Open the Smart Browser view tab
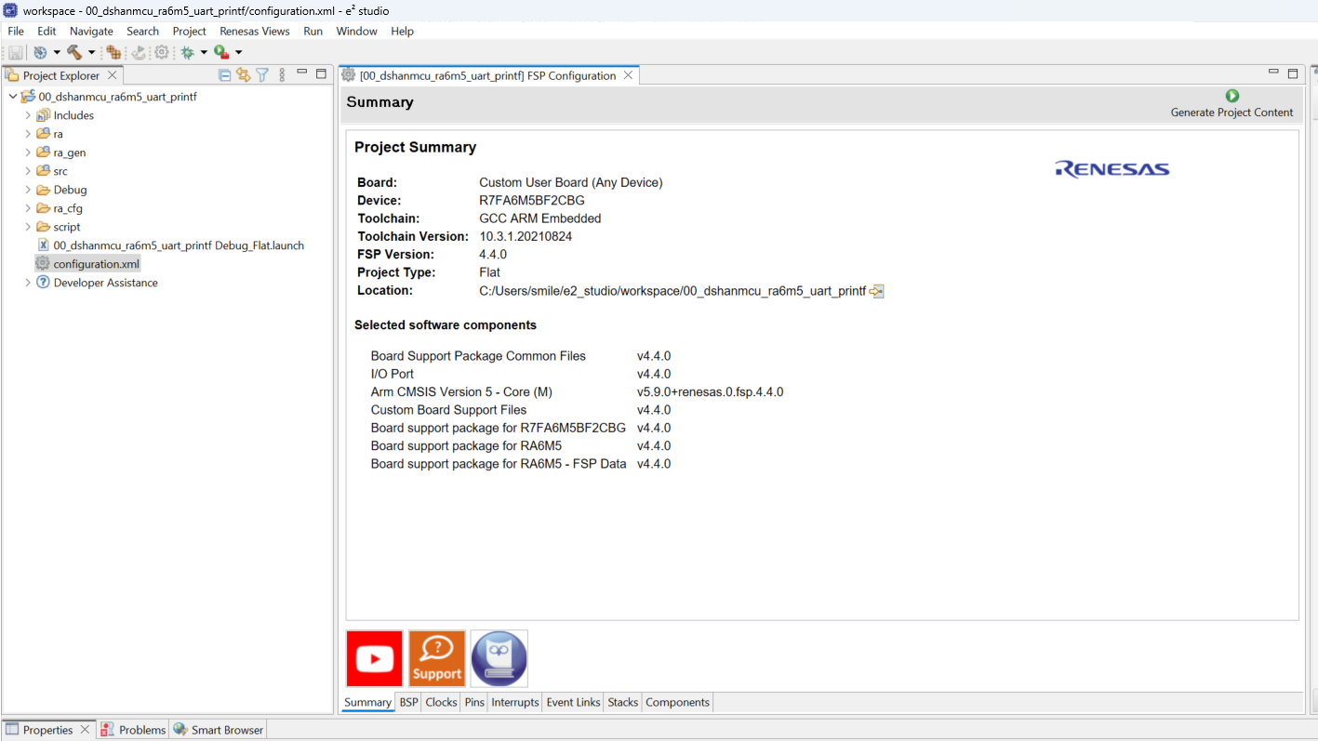 click(x=219, y=730)
